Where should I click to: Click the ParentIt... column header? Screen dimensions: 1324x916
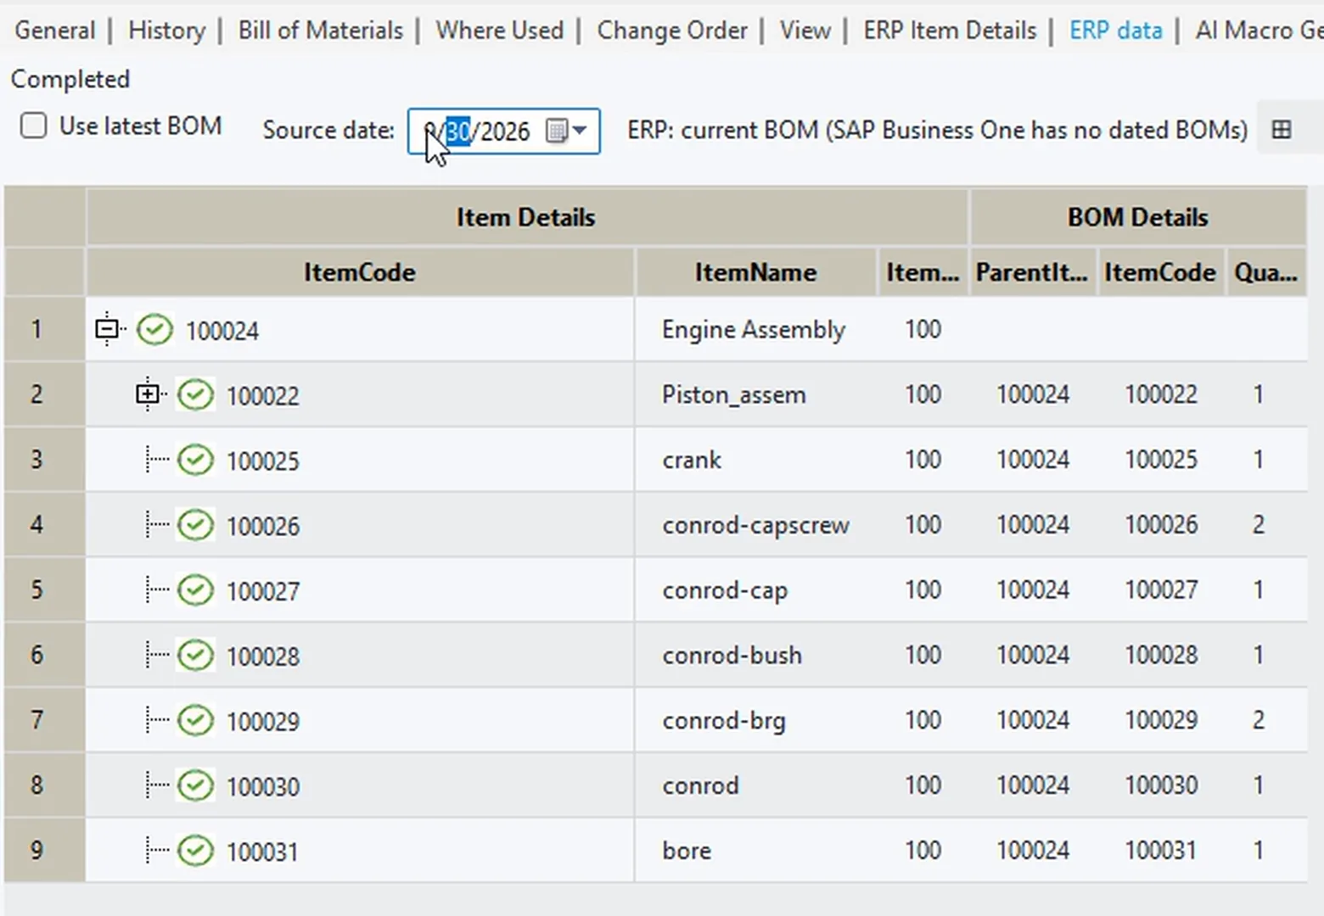pyautogui.click(x=1032, y=272)
